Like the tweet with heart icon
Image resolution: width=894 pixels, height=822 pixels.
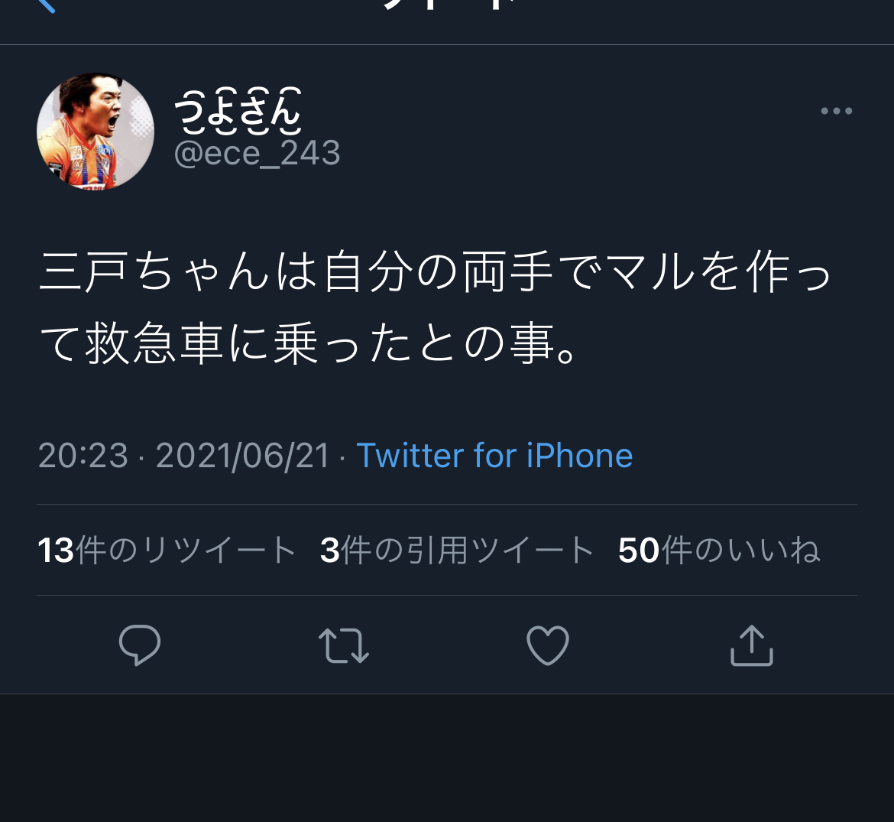[x=547, y=645]
